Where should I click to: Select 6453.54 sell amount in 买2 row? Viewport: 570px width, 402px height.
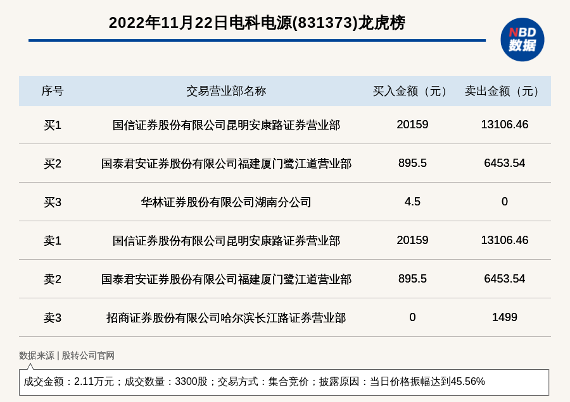tap(505, 163)
